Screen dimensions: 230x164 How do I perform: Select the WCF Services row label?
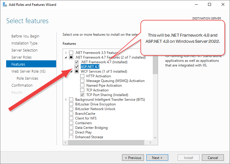(x=104, y=71)
